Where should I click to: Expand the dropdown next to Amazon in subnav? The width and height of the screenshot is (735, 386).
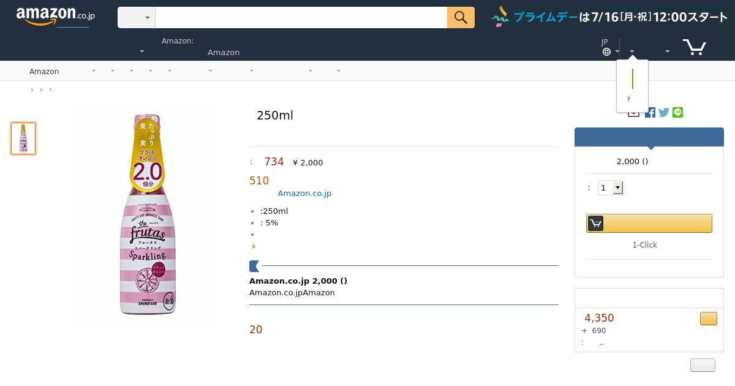pos(93,71)
